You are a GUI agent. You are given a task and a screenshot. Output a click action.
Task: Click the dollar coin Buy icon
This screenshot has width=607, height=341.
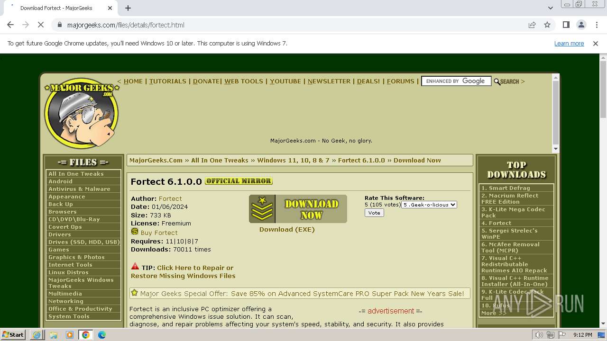point(135,232)
